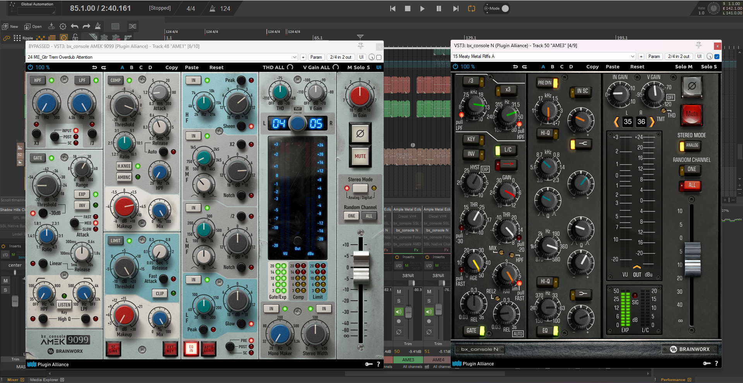
Task: Invert phase with Ø button on AMEK 9099
Action: tap(360, 134)
